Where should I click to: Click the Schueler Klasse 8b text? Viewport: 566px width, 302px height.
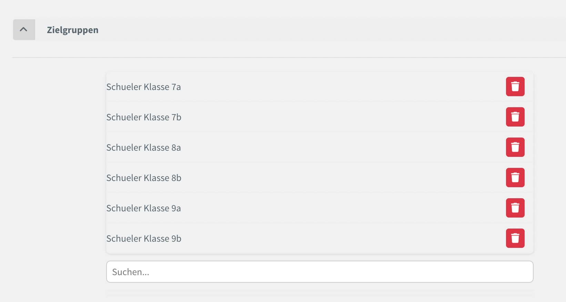(144, 178)
